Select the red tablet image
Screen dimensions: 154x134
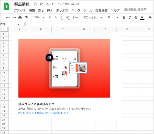coord(64,68)
